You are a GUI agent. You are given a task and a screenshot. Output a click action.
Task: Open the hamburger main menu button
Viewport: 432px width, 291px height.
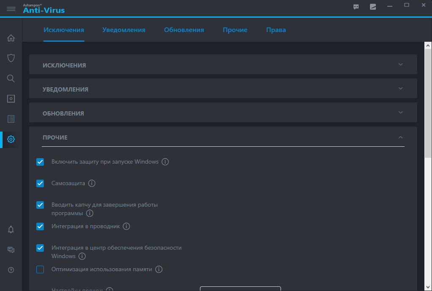click(x=11, y=8)
